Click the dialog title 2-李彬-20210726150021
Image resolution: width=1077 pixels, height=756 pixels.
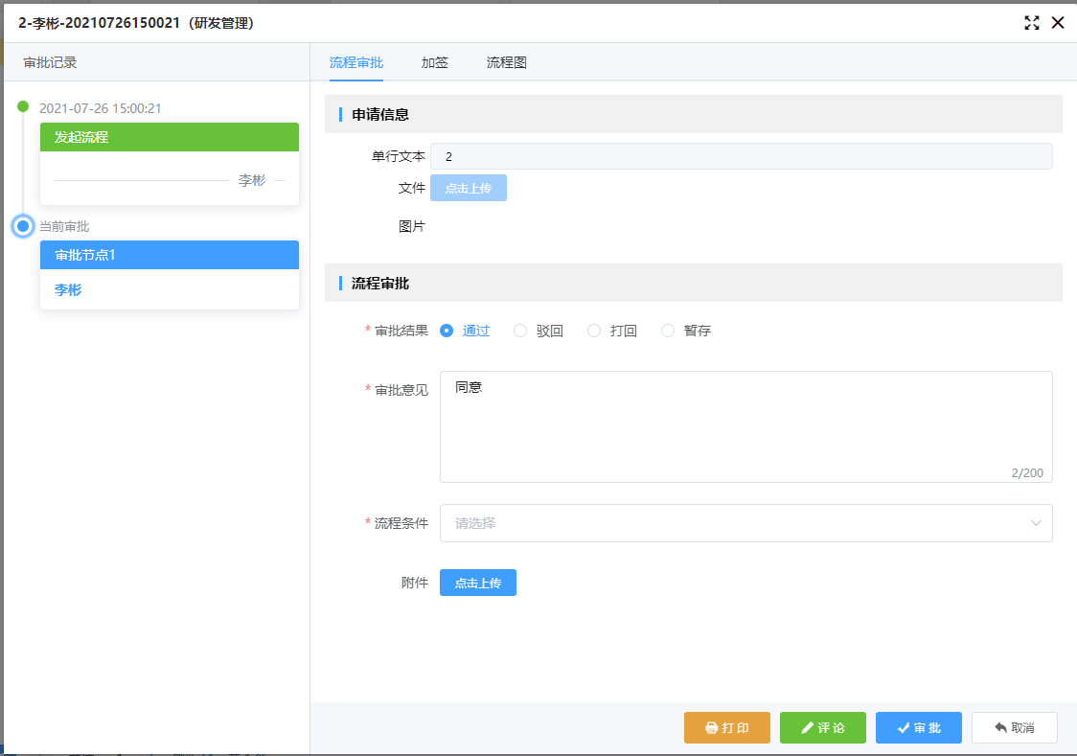point(136,23)
